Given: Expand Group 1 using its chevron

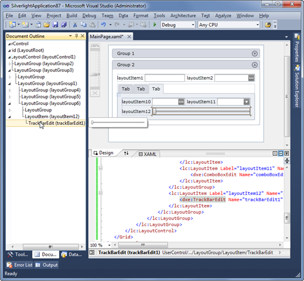Looking at the screenshot, I should (x=254, y=53).
